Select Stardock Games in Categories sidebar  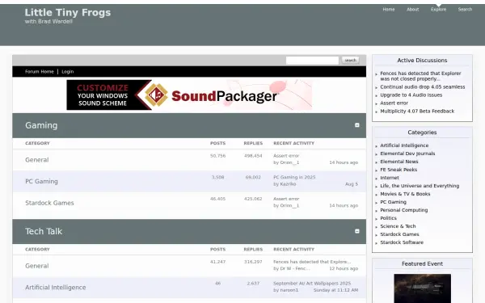click(x=399, y=234)
